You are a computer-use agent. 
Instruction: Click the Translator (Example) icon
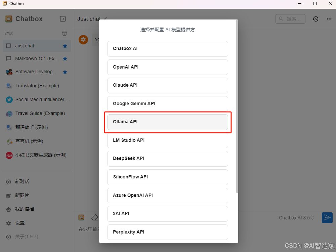[x=9, y=86]
